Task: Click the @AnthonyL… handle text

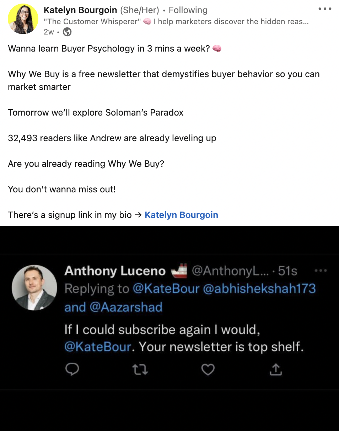Action: tap(230, 271)
